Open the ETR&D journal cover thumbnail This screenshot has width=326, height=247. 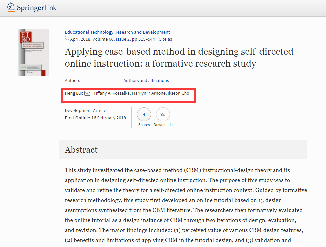tap(33, 52)
